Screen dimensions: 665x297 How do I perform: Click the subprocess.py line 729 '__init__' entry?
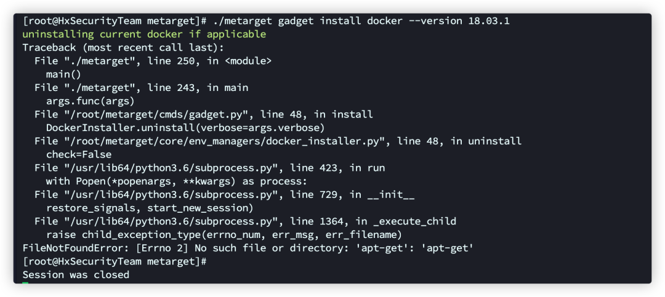click(x=224, y=194)
